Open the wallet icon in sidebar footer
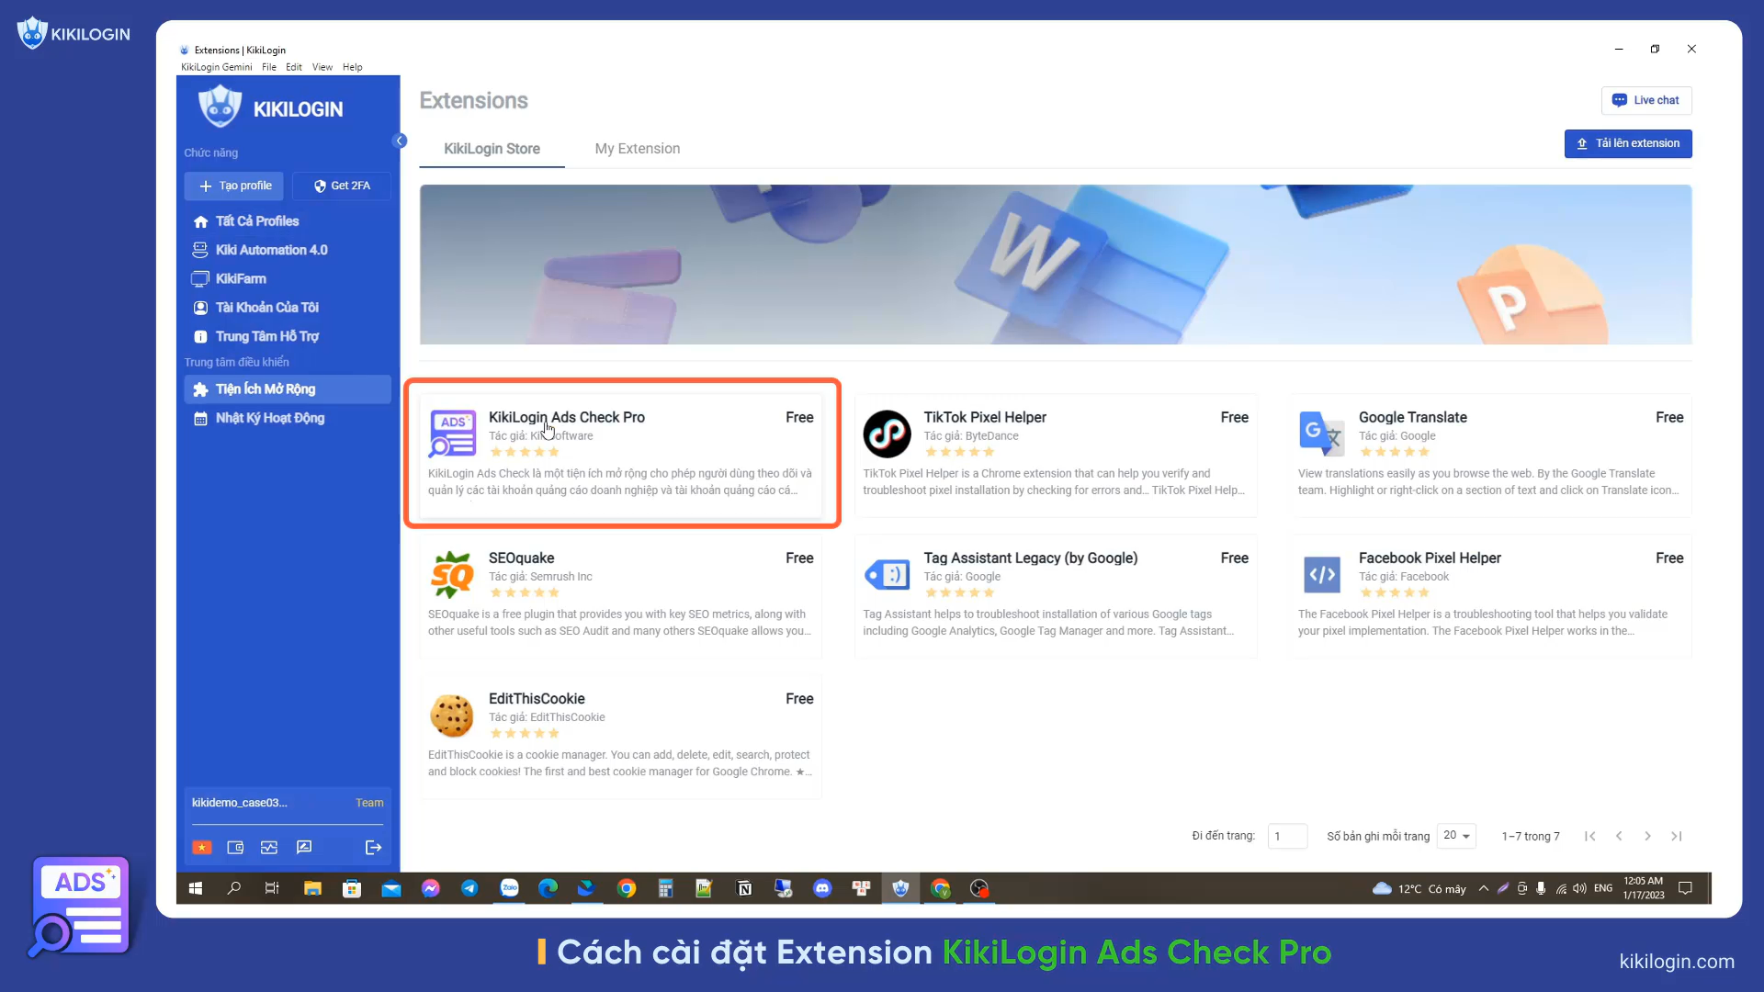 click(x=235, y=847)
